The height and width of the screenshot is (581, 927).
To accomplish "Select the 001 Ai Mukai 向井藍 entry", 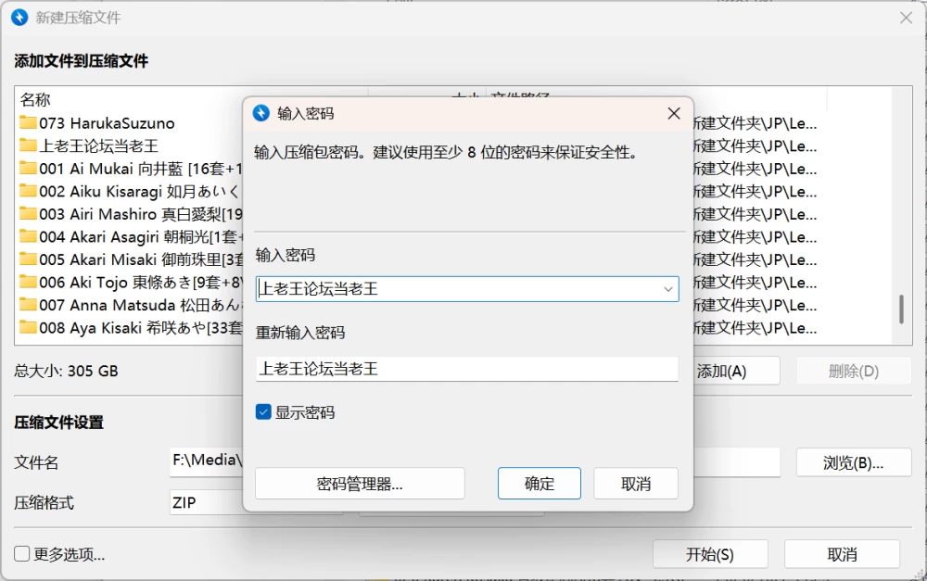I will (141, 169).
